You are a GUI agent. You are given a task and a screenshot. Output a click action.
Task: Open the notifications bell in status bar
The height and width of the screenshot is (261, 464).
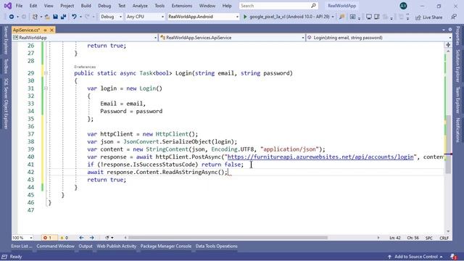[453, 256]
